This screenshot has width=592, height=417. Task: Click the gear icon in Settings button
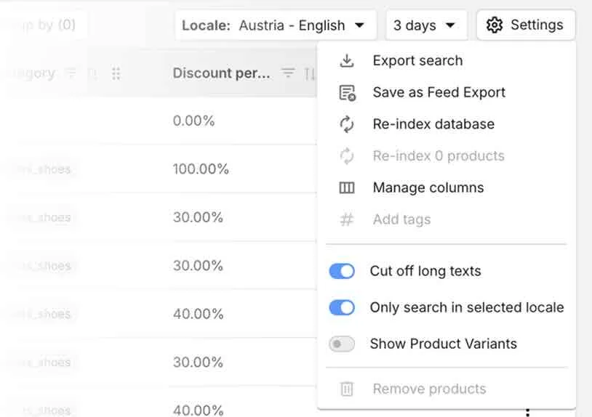click(x=495, y=25)
